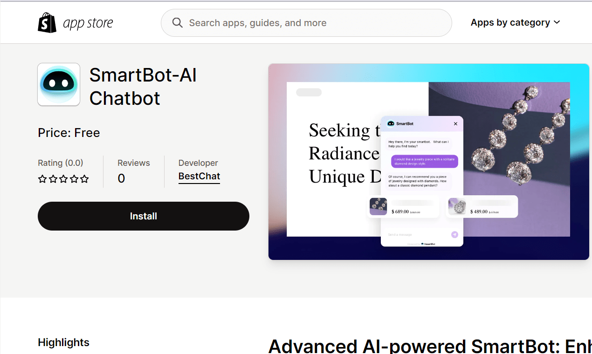The height and width of the screenshot is (354, 592).
Task: Click the Price: Free text
Action: click(69, 133)
